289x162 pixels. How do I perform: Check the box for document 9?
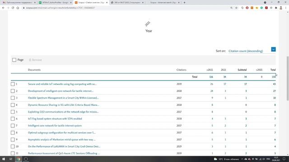(13, 139)
